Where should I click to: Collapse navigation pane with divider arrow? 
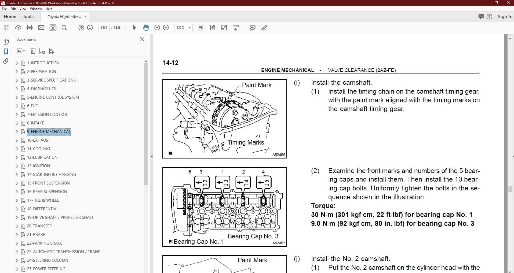tap(152, 156)
